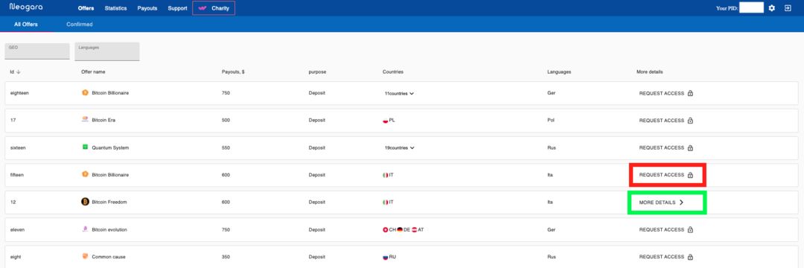This screenshot has width=804, height=268.
Task: Click payout value 550 in Quantum System row
Action: [x=226, y=147]
